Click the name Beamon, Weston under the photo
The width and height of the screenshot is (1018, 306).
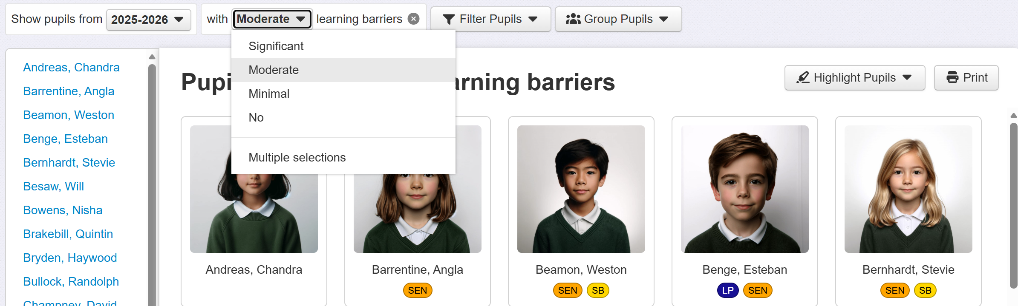581,269
